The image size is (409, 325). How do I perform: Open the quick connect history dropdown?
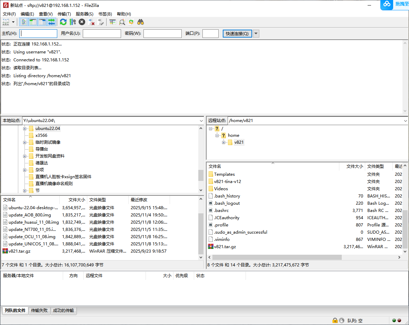coord(256,34)
